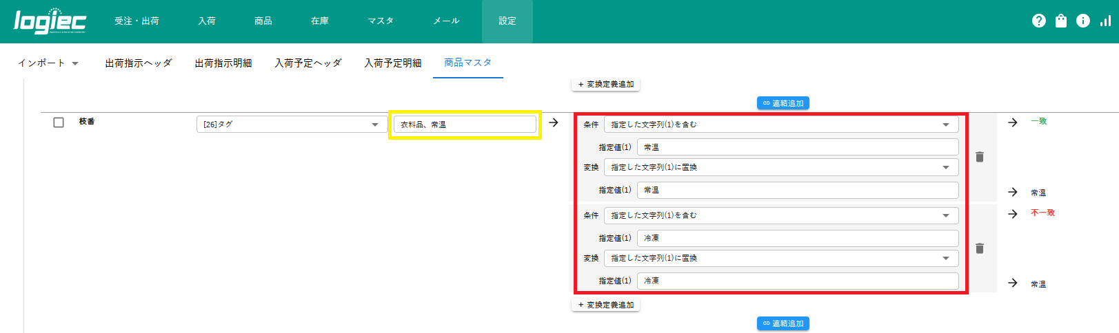Click the Logiec logo
Image resolution: width=1119 pixels, height=333 pixels.
click(50, 21)
